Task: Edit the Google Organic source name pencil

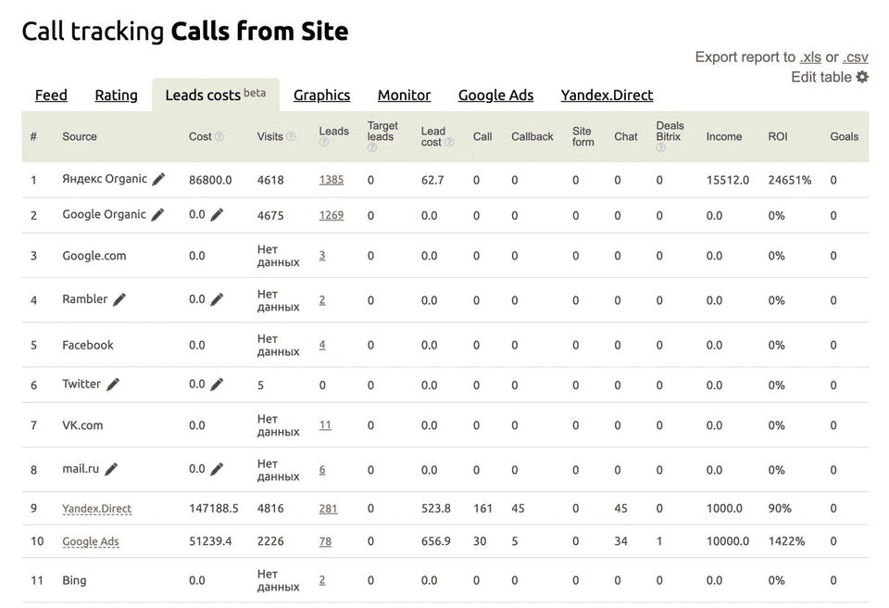Action: [x=158, y=215]
